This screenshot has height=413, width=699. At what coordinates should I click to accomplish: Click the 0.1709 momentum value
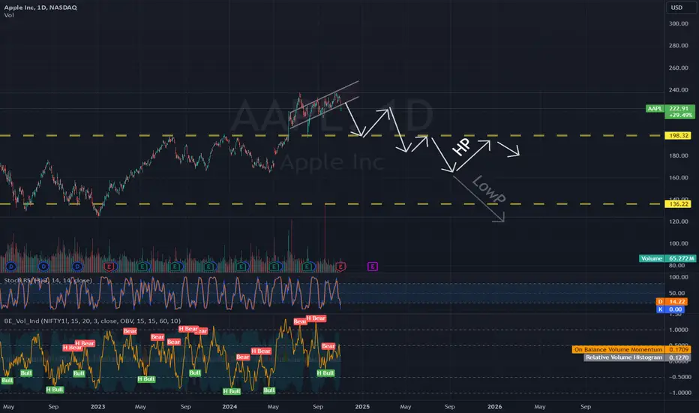point(678,350)
